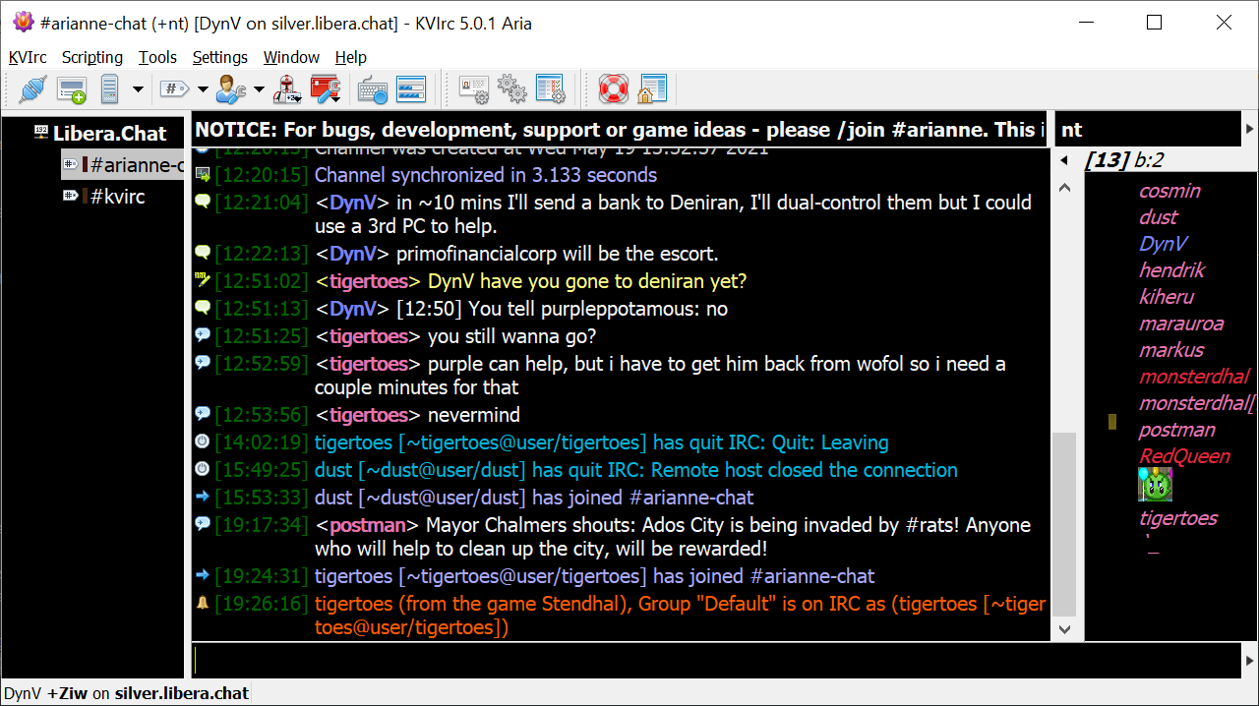
Task: Click 'Channel synchronized in 3.133 seconds' line
Action: coord(486,175)
